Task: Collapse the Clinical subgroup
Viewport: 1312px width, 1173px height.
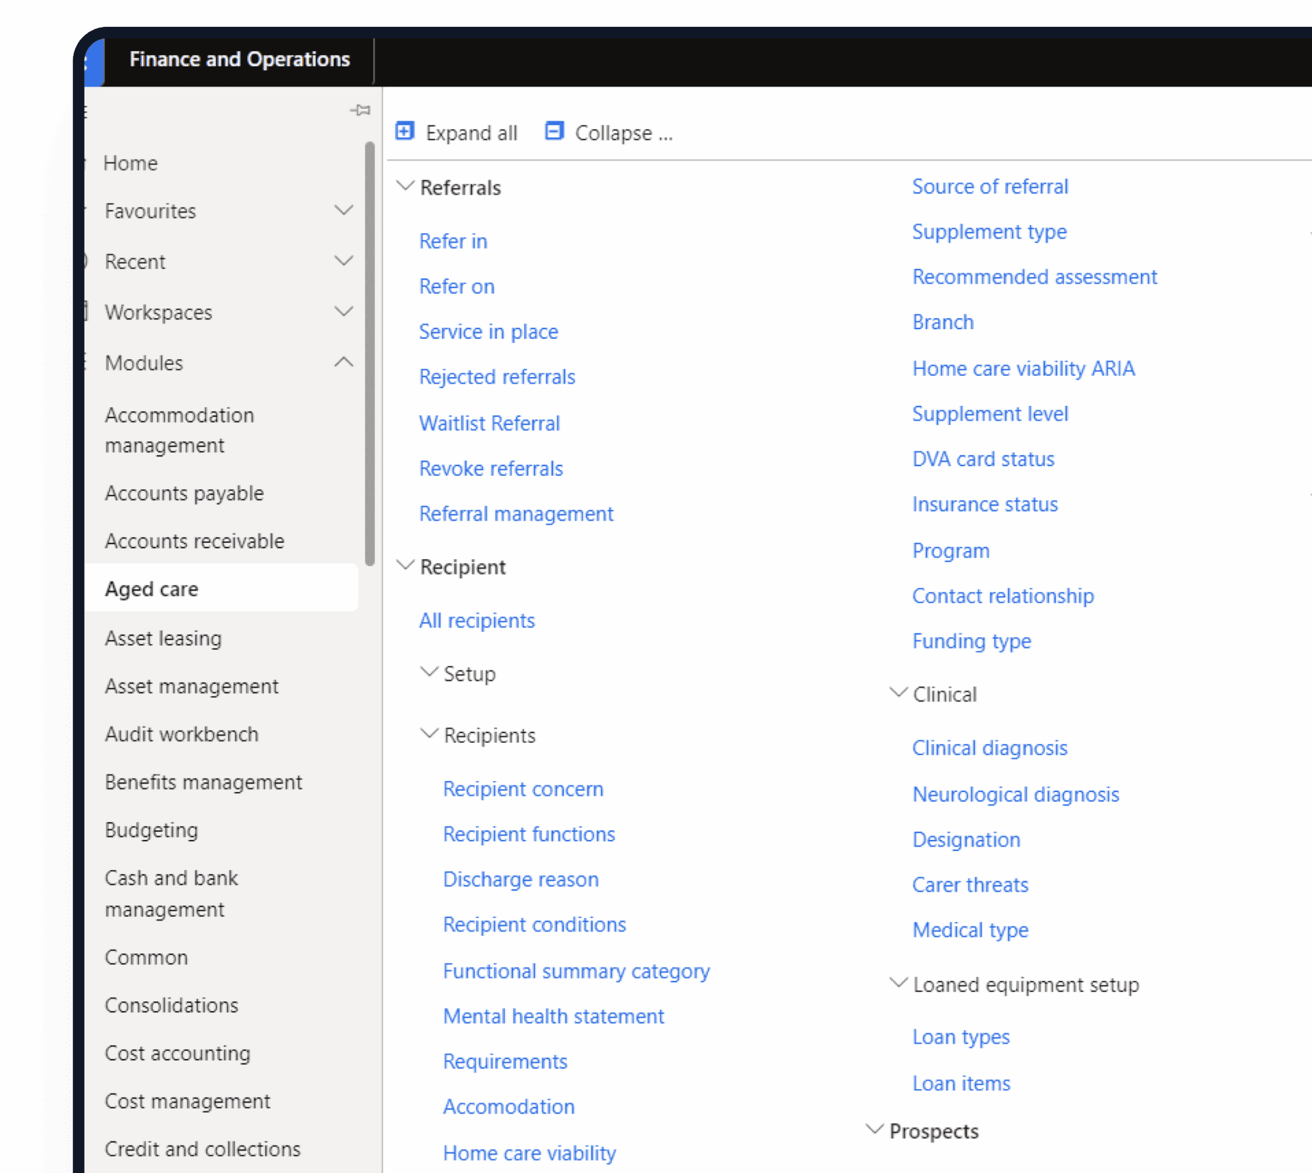Action: click(x=898, y=693)
